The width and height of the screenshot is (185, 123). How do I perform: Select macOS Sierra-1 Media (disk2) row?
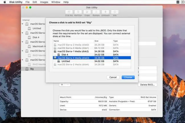(x=92, y=51)
